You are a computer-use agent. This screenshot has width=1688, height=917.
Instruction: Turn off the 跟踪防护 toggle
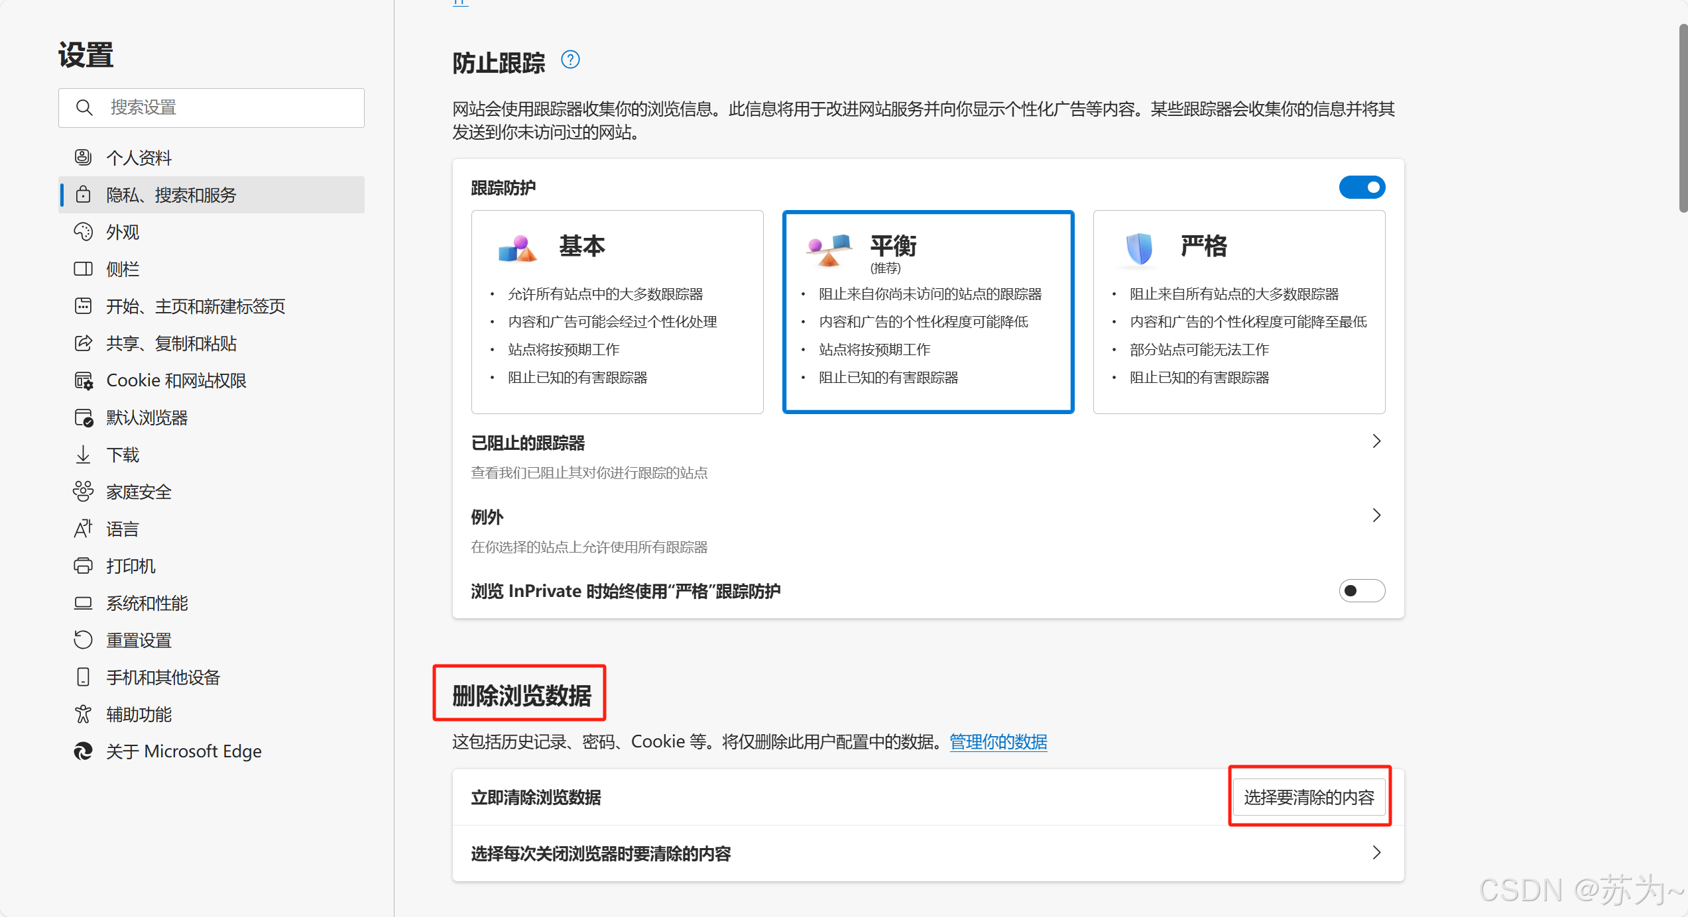[1362, 188]
